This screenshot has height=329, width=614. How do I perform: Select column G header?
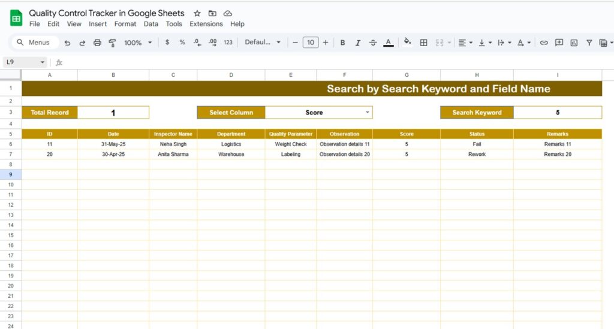(407, 75)
